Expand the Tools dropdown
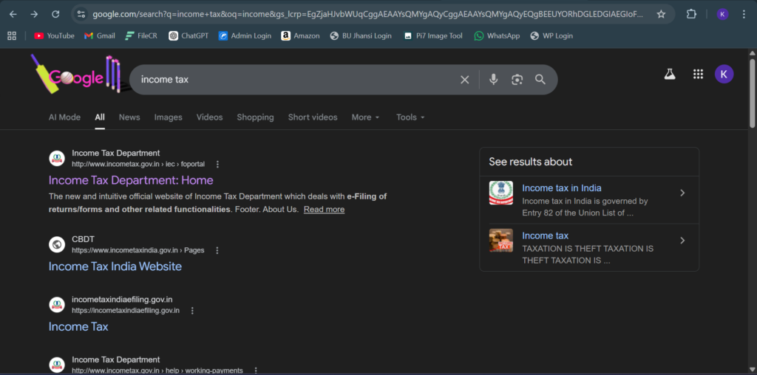757x375 pixels. point(410,117)
